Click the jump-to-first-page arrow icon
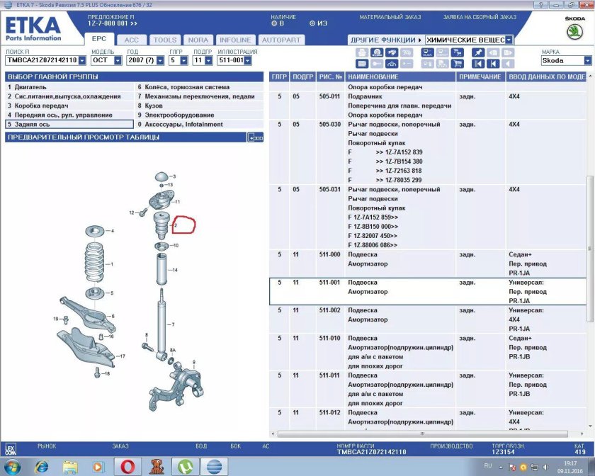Screen dimensions: 595x476 click(x=478, y=63)
